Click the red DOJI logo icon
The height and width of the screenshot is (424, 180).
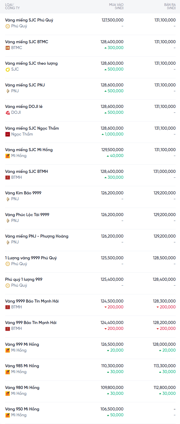[x=8, y=113]
